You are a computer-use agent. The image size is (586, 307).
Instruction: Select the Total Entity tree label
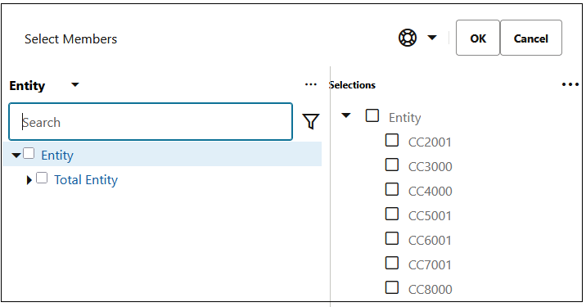tap(86, 180)
